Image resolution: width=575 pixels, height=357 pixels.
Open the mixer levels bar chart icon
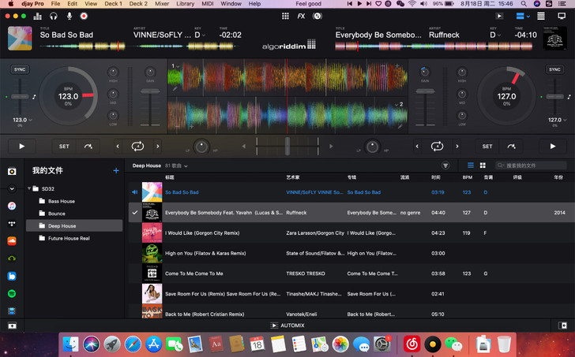coord(37,16)
